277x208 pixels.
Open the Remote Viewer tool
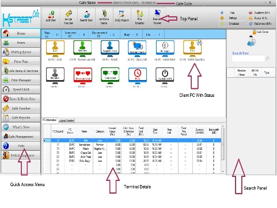coord(157,17)
